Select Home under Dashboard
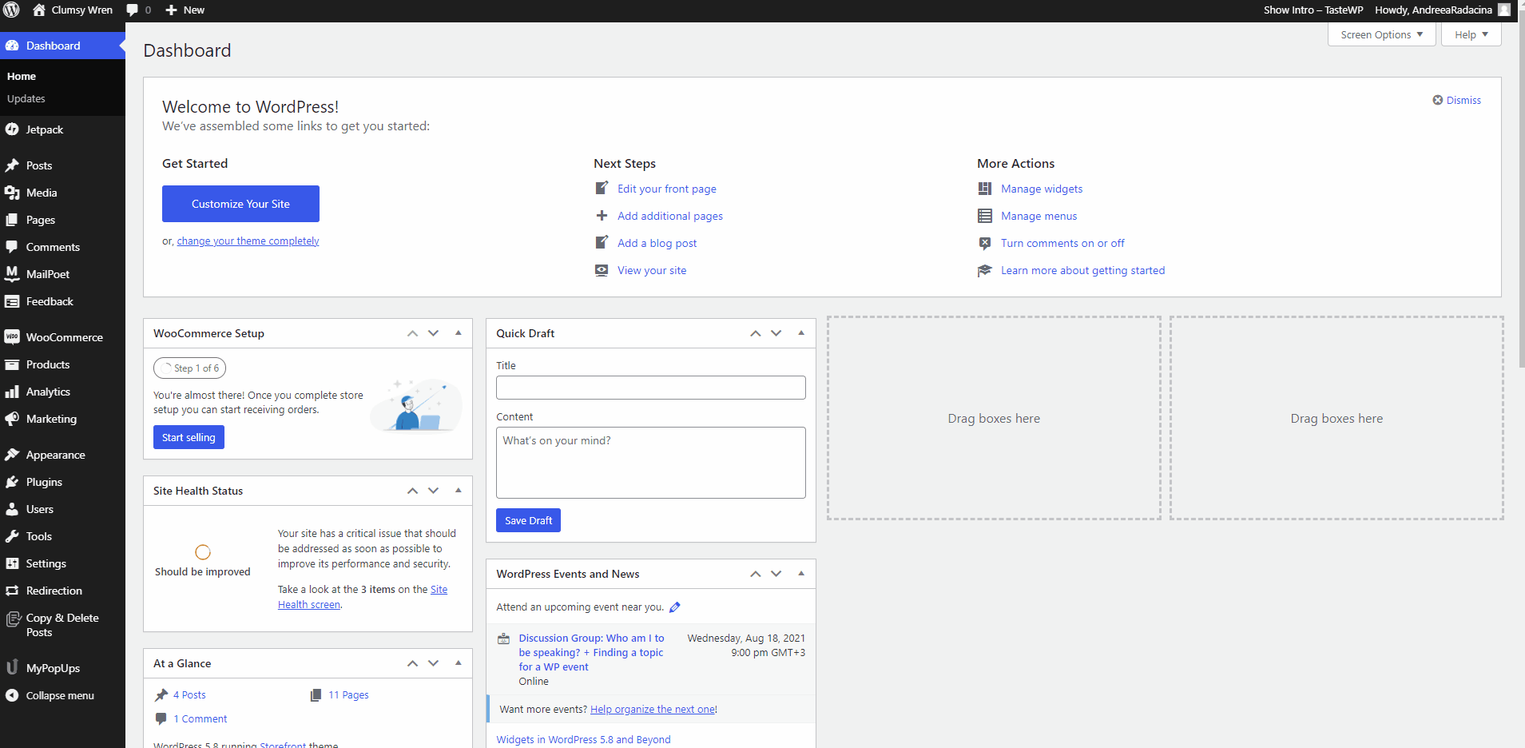Viewport: 1525px width, 748px height. (x=22, y=77)
